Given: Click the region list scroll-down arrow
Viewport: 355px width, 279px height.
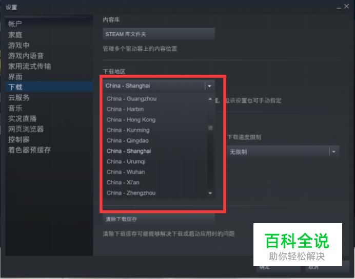Looking at the screenshot, I should point(210,193).
